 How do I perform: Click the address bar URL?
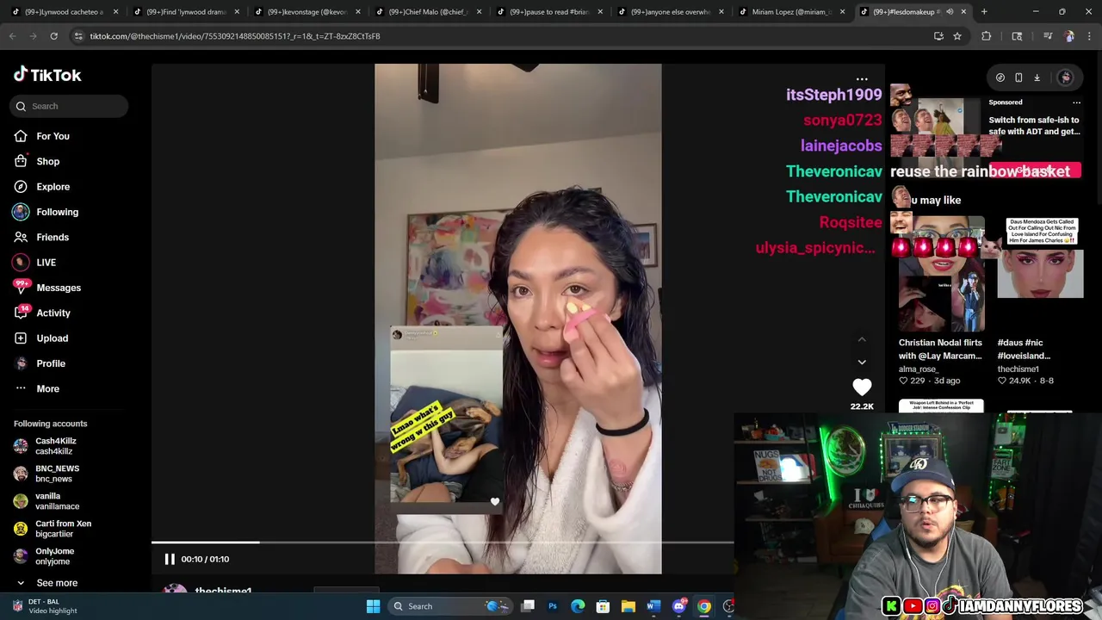coord(235,36)
